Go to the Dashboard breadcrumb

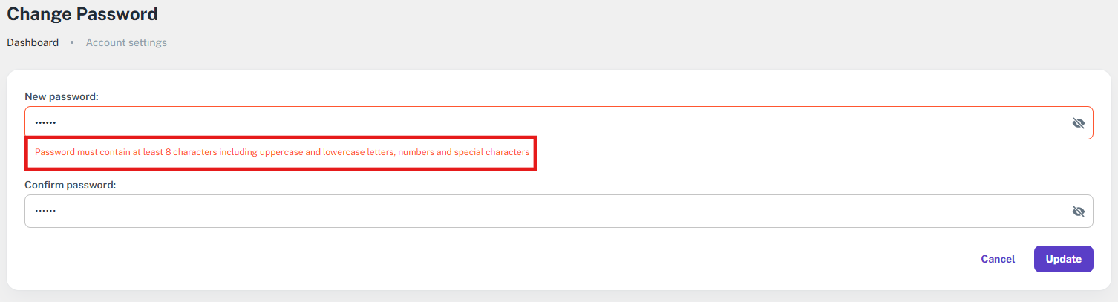[x=33, y=42]
